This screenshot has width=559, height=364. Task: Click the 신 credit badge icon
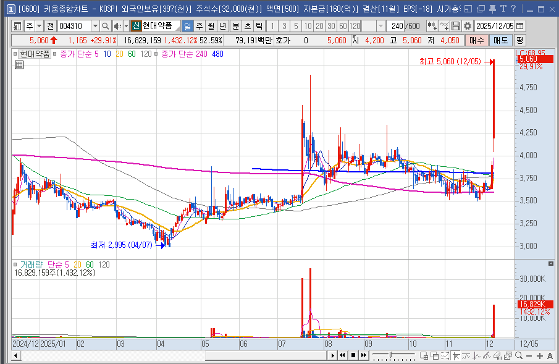coord(136,26)
